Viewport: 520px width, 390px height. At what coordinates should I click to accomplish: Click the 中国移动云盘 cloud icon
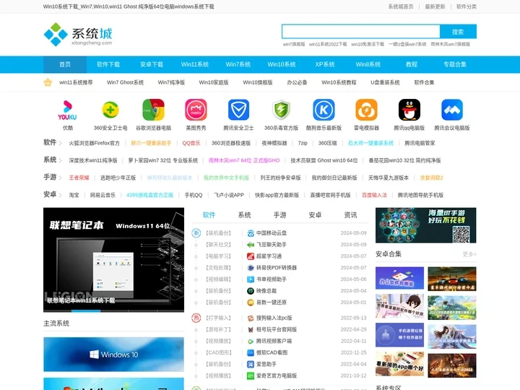[x=251, y=233]
